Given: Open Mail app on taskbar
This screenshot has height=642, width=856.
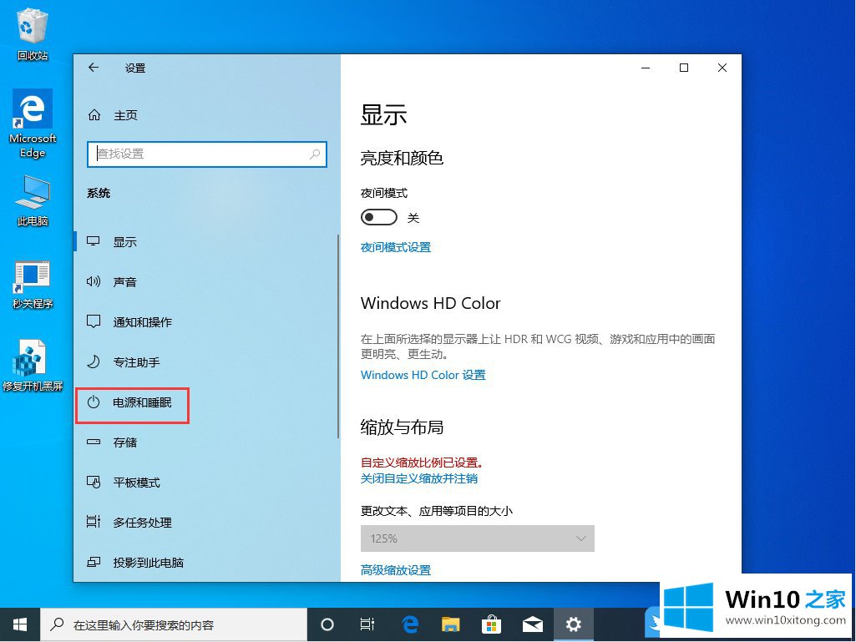Looking at the screenshot, I should pyautogui.click(x=532, y=624).
